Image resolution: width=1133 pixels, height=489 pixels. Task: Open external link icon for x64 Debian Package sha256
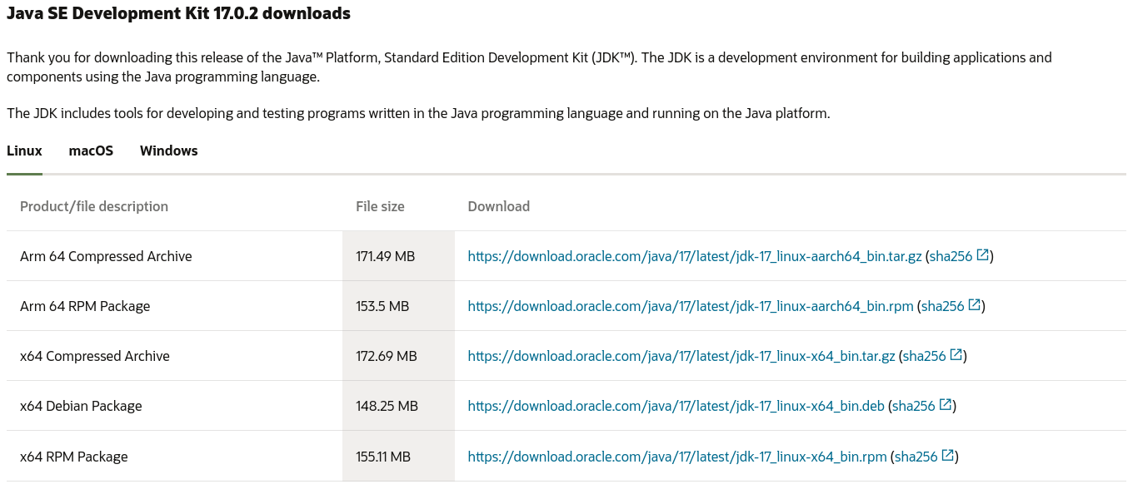(946, 405)
